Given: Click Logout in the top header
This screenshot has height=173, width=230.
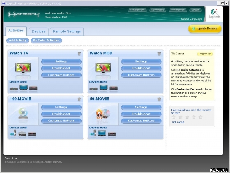Looking at the screenshot, I should tap(195, 10).
